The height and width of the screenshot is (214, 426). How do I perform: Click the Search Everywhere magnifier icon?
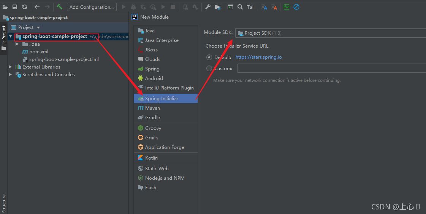240,7
